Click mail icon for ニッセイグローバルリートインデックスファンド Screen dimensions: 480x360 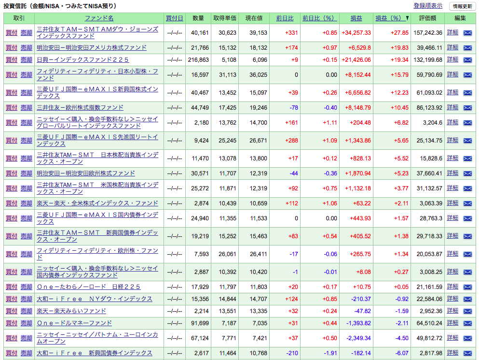[467, 123]
